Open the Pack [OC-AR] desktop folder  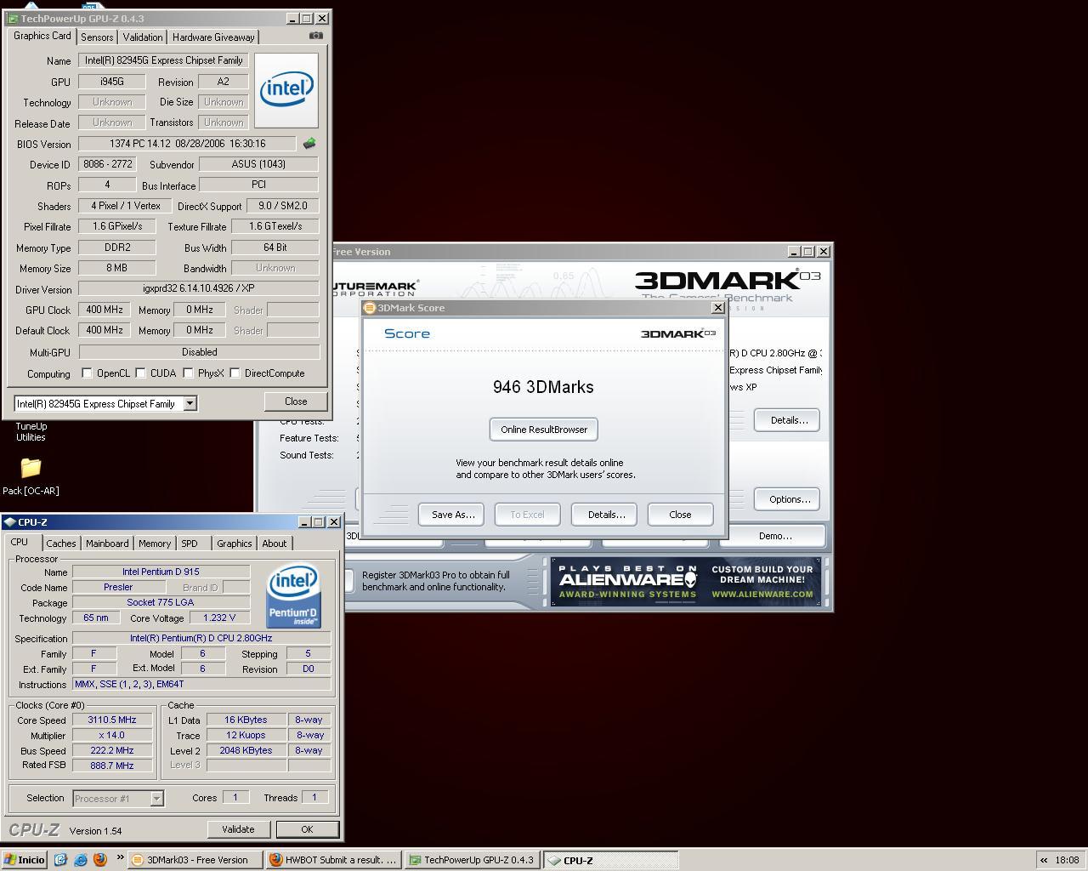[31, 476]
